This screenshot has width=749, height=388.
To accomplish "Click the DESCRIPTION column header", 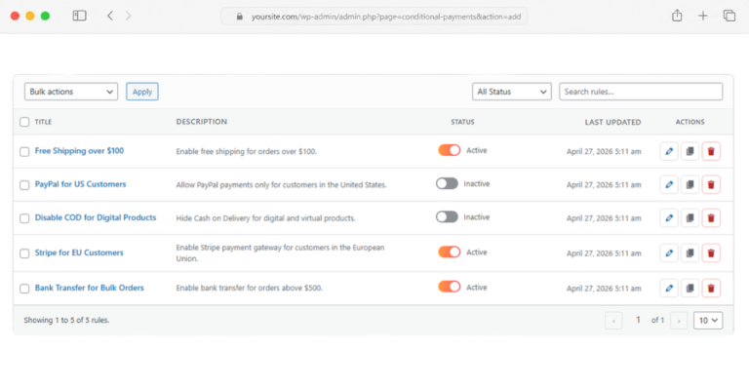I will (202, 122).
